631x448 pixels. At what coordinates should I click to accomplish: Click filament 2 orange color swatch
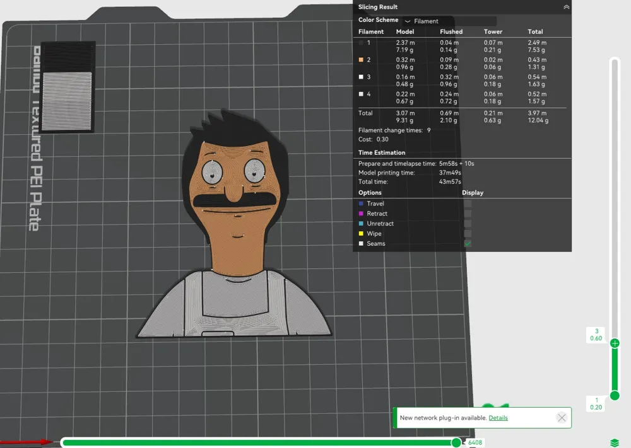[x=361, y=60]
